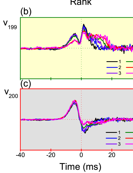Click black legend line 1 in panel (b)
133x173 pixels.
(112, 61)
